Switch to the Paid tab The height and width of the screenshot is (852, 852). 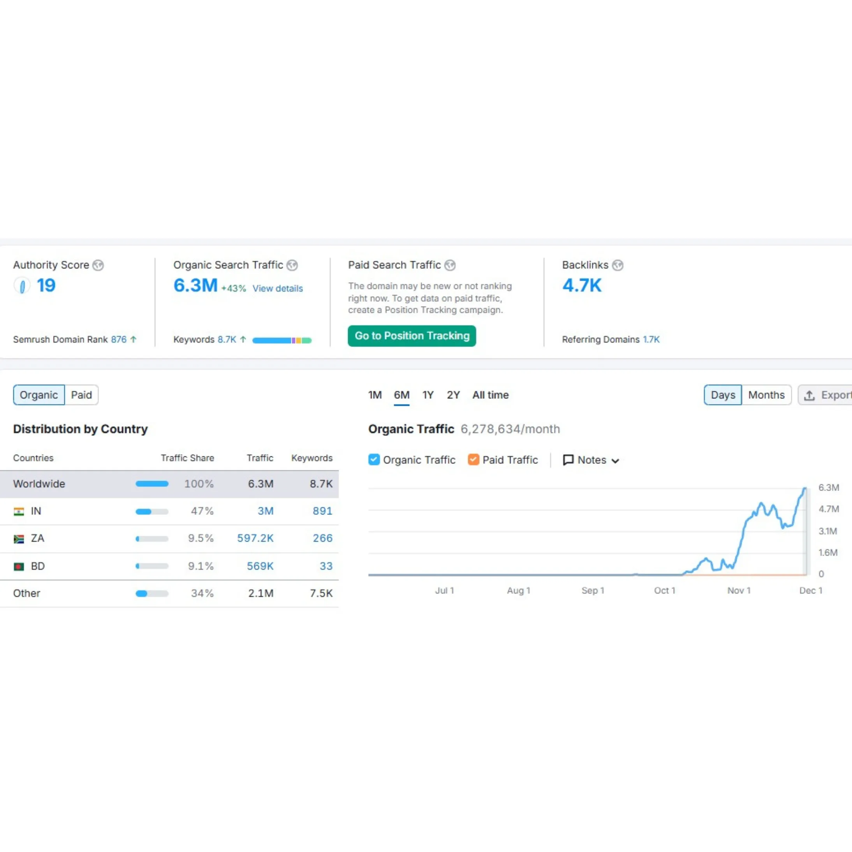click(82, 395)
